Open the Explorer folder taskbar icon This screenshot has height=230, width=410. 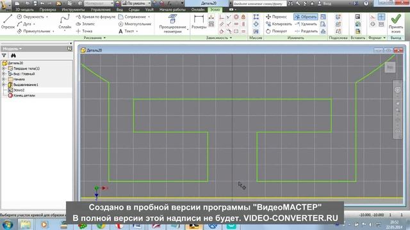(x=26, y=224)
